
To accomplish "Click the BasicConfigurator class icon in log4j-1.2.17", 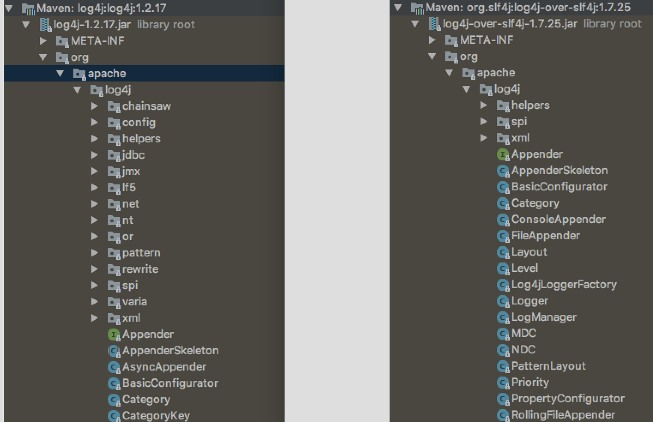I will [114, 383].
